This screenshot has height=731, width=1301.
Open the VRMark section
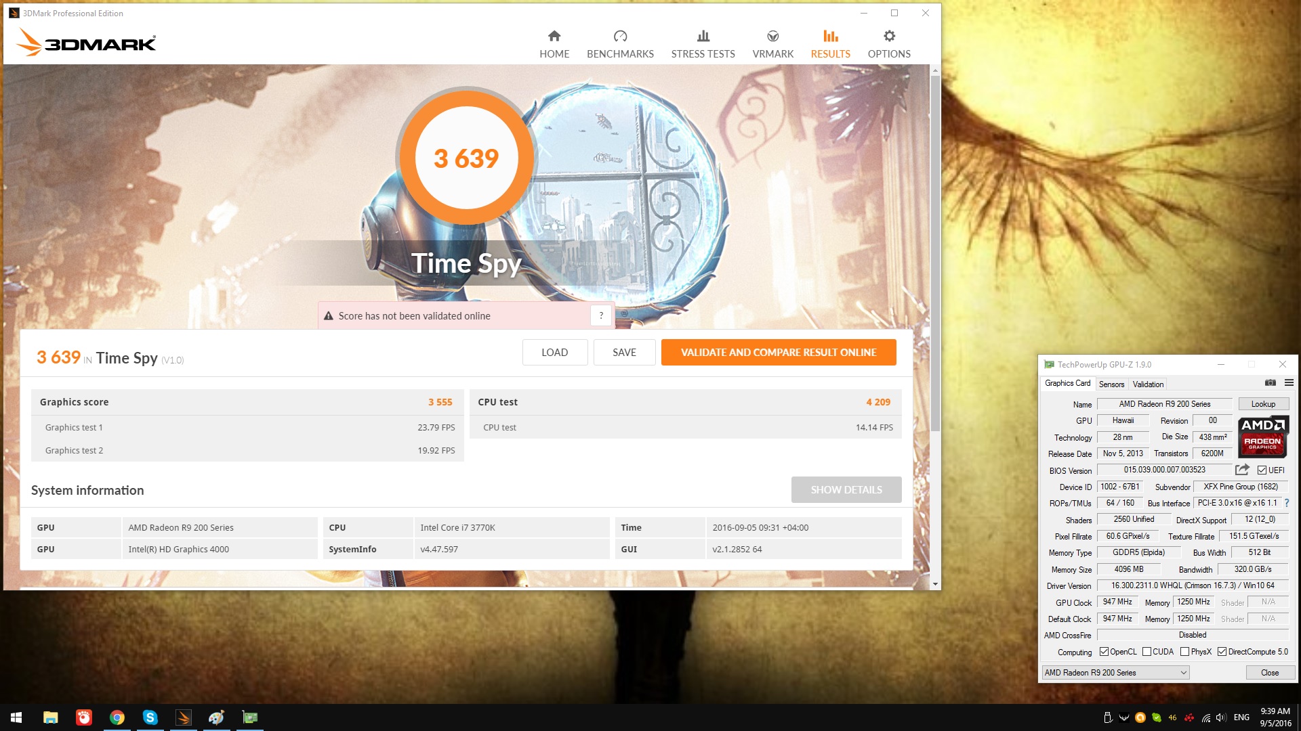tap(772, 44)
